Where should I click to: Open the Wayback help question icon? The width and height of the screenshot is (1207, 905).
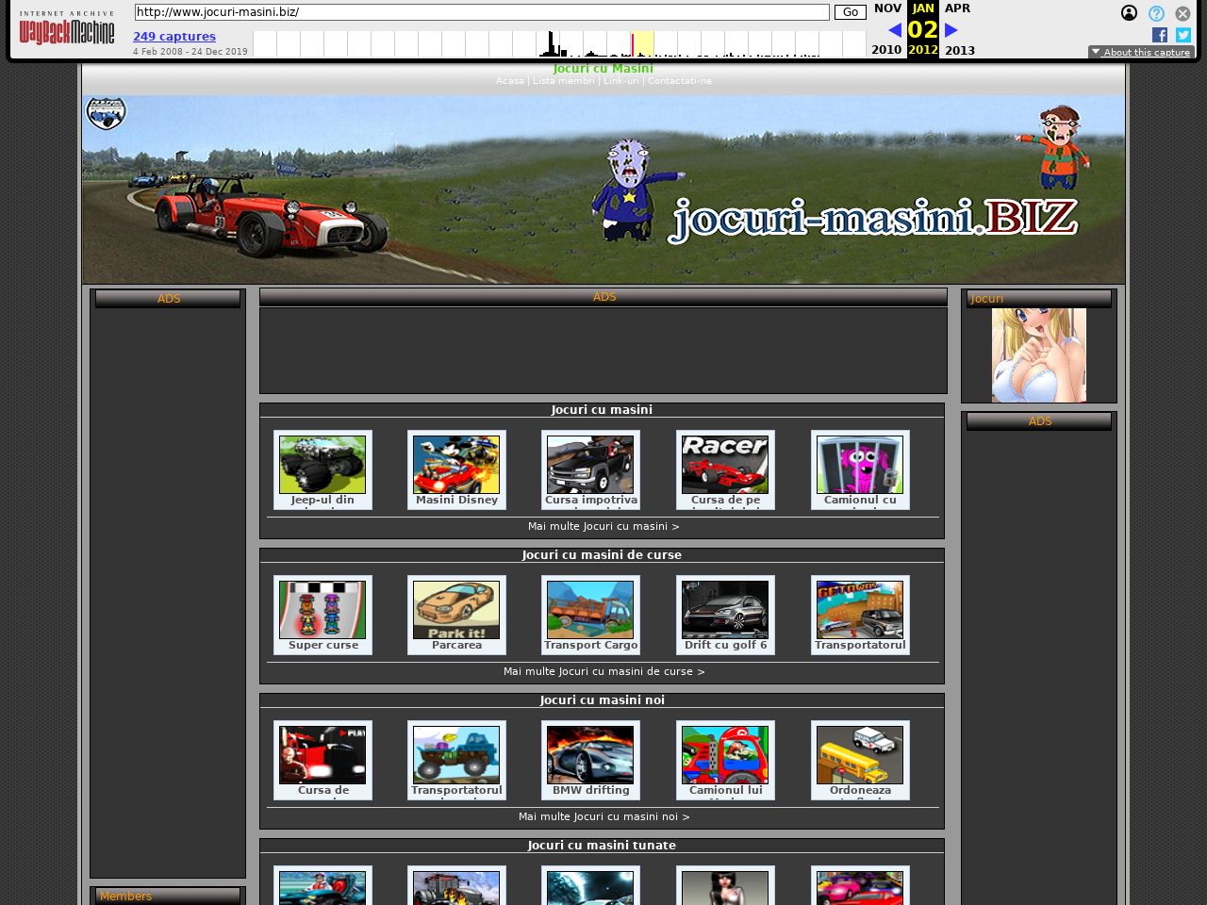click(1156, 13)
